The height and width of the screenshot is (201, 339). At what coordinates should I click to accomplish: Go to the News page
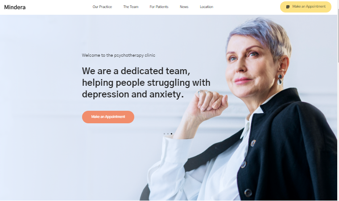(x=184, y=7)
